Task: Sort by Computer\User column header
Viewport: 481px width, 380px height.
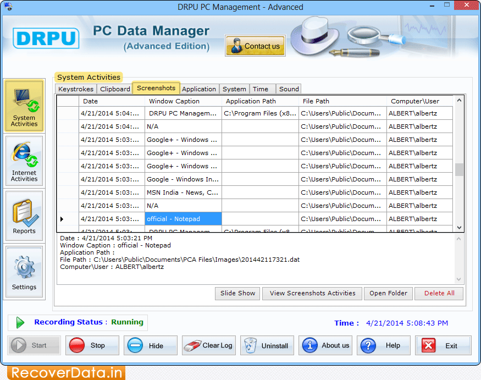Action: [419, 101]
